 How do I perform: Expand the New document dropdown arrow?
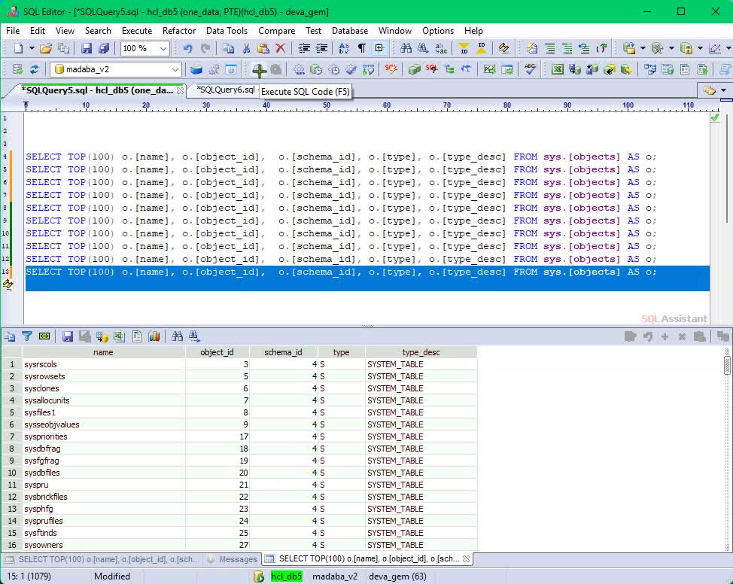tap(32, 48)
